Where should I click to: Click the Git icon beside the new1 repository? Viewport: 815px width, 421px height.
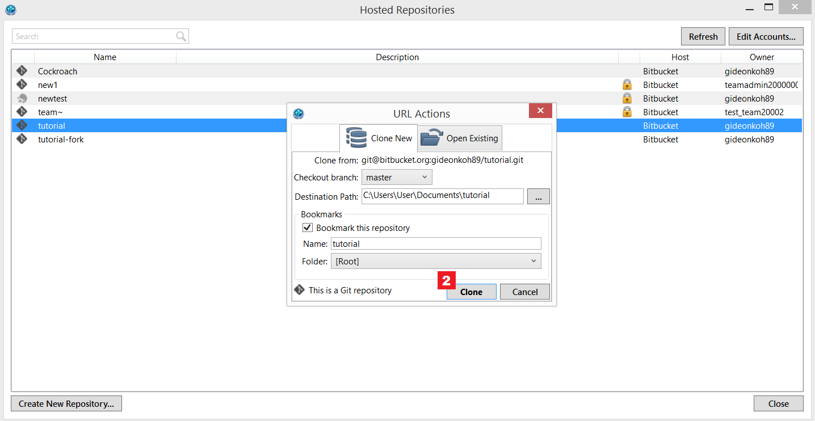pyautogui.click(x=22, y=85)
